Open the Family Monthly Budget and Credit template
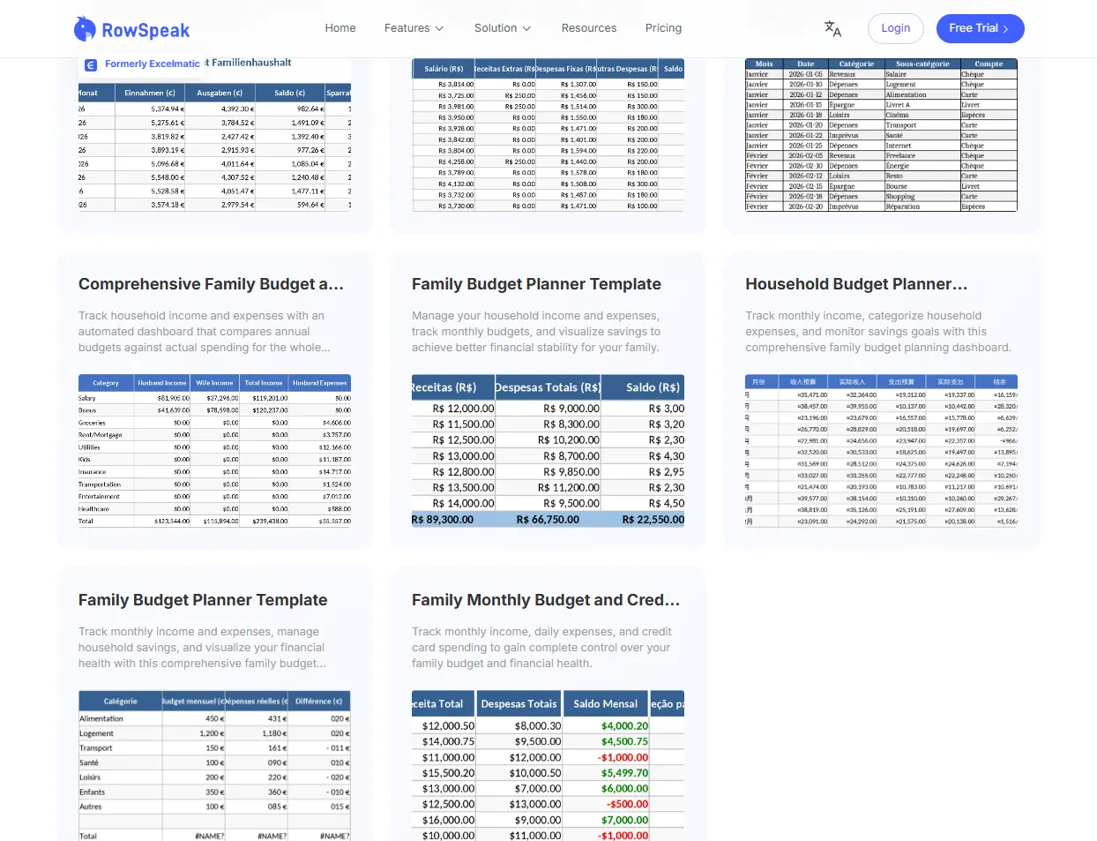This screenshot has width=1097, height=841. click(x=546, y=600)
